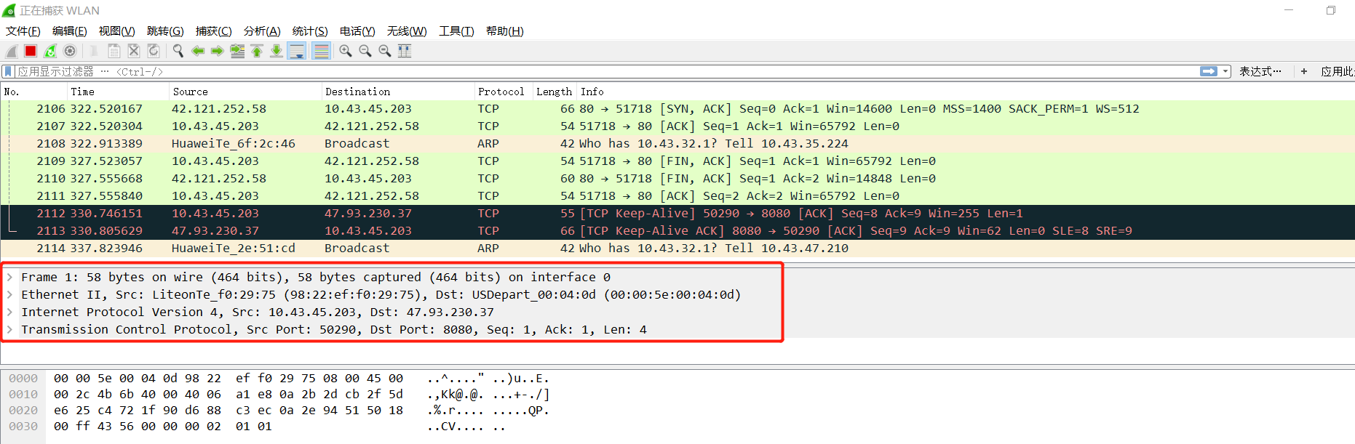This screenshot has width=1355, height=444.
Task: Stop the running capture with red square
Action: [x=31, y=51]
